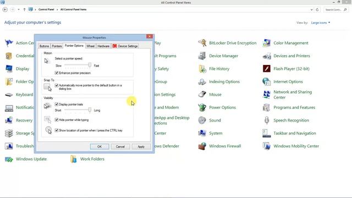Switch to the Pointers tab

(57, 46)
